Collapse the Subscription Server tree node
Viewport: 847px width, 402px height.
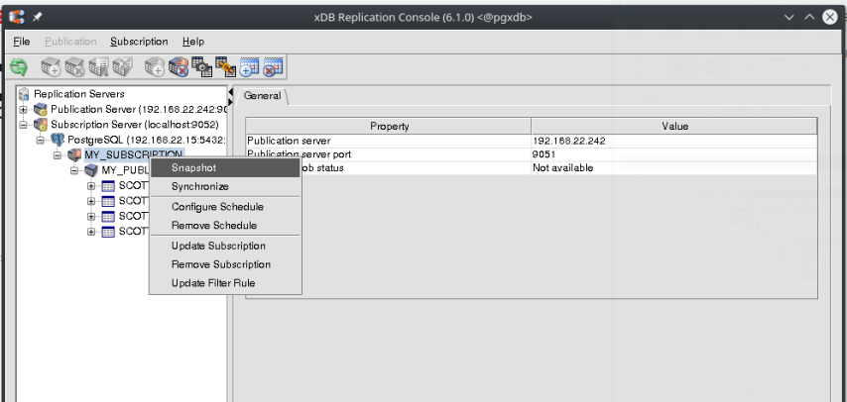(23, 125)
